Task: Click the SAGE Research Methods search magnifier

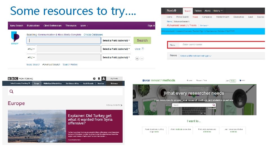Action: point(214,105)
